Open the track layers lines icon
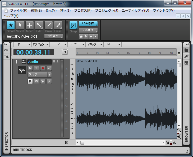This screenshot has width=193, height=157. pos(54,61)
